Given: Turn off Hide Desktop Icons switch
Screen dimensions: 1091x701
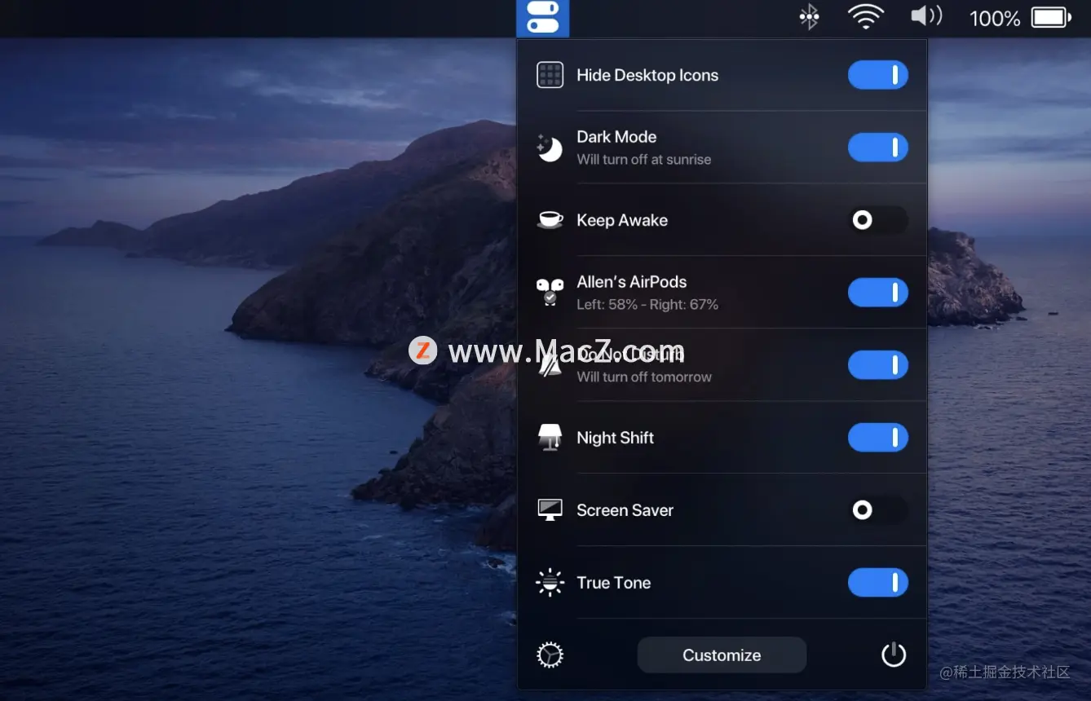Looking at the screenshot, I should [x=878, y=75].
